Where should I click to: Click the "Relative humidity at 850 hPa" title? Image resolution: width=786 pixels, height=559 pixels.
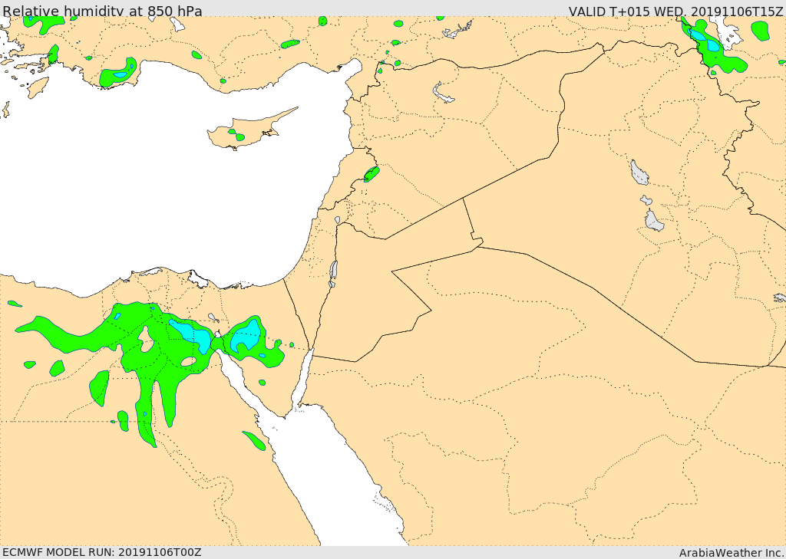tap(102, 11)
